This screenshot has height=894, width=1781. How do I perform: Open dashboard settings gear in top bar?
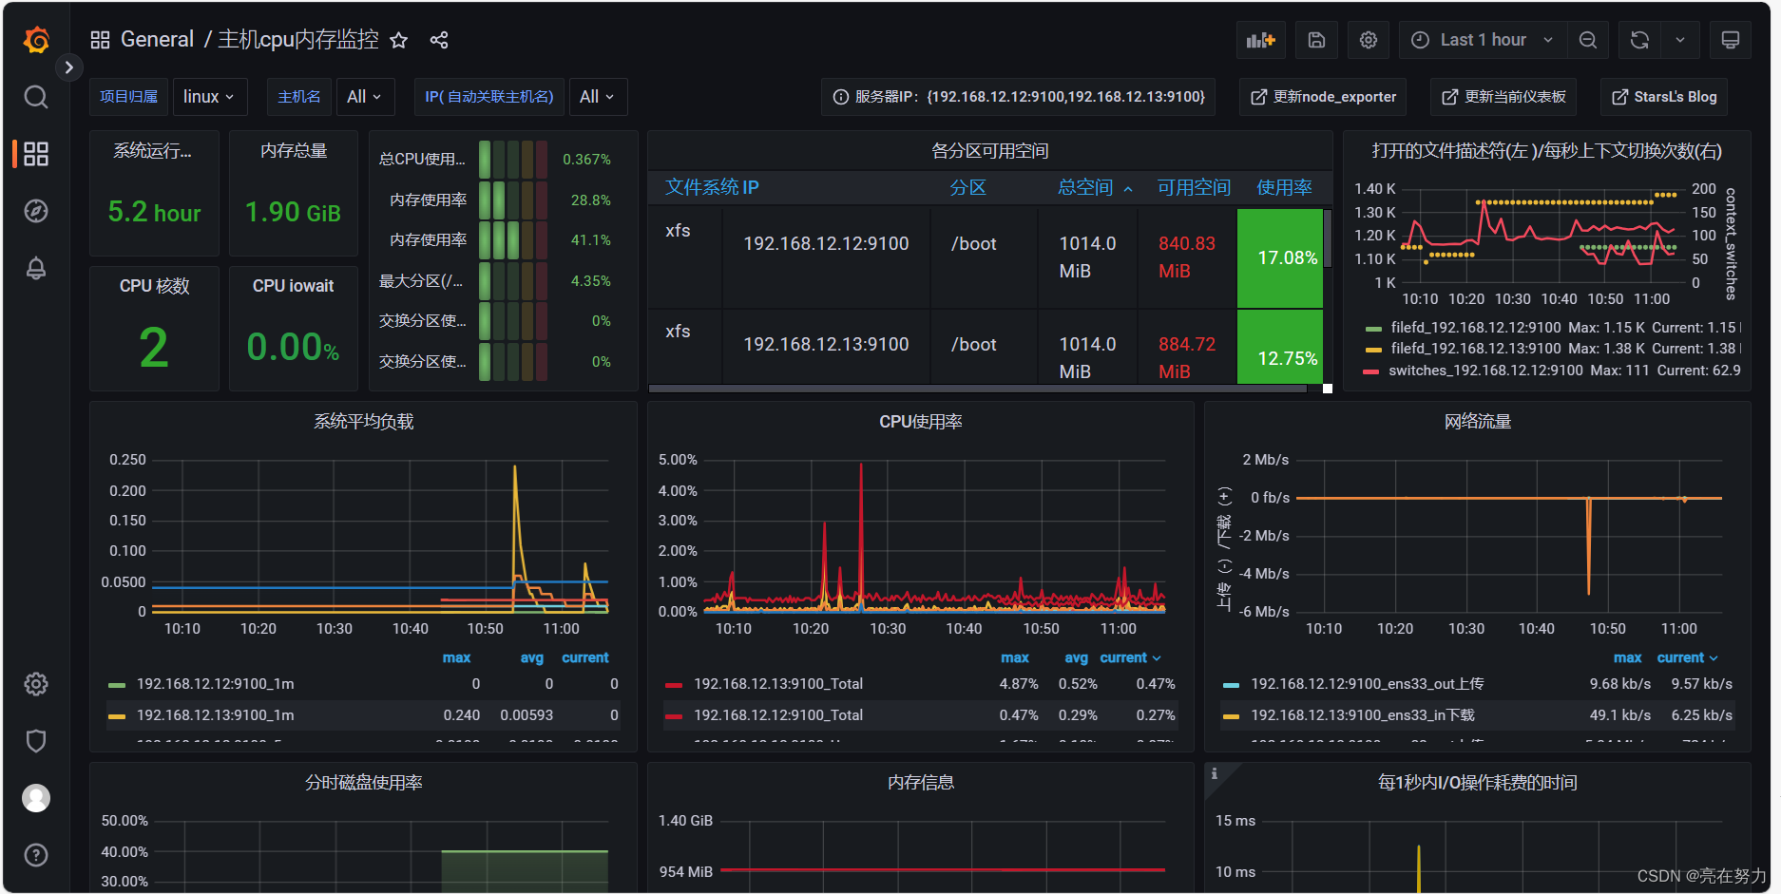coord(1369,40)
